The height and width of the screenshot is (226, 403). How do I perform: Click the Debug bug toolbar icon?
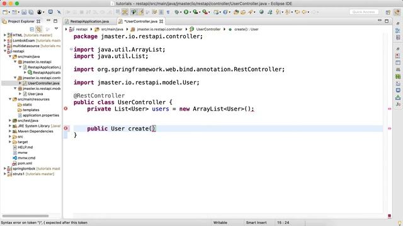(176, 12)
